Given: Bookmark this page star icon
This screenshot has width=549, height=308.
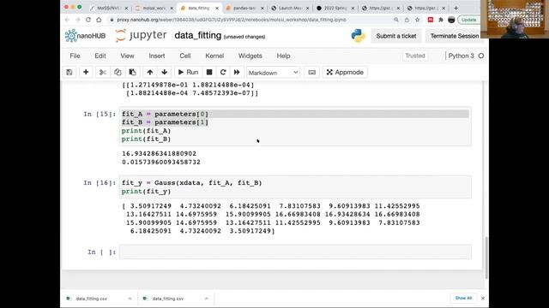Looking at the screenshot, I should [417, 20].
